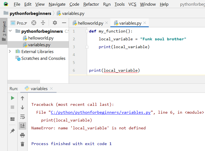Click the green Rerun play button

coord(12,98)
